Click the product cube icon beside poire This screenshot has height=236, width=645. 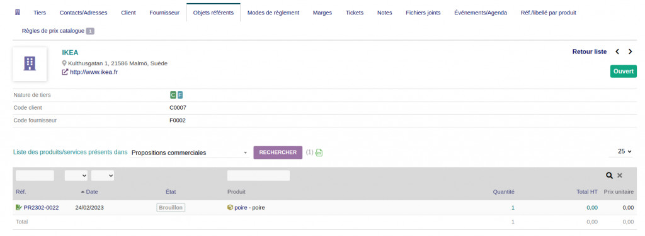(230, 207)
